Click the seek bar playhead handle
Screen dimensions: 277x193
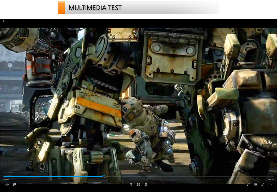[104, 177]
